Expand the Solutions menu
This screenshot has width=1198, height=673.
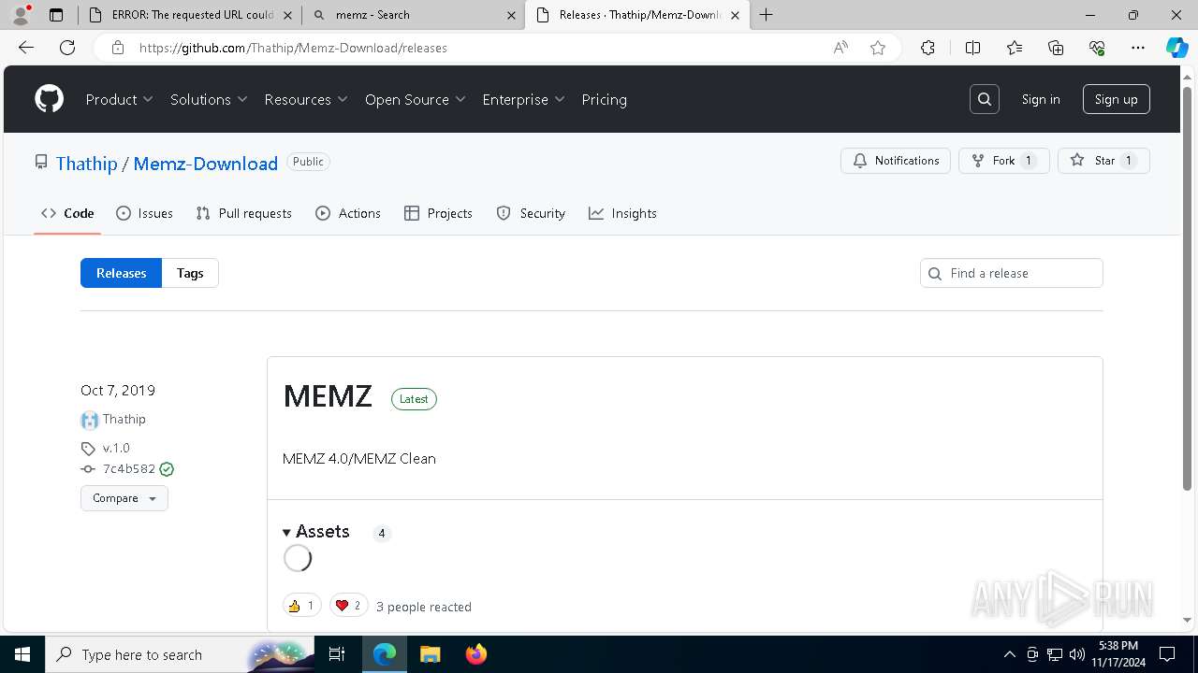click(209, 99)
